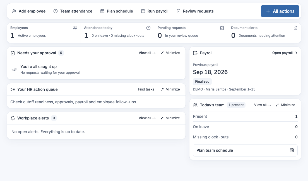Screen dimensions: 308x181
Task: Click the clipboard icon beside Needs your approval
Action: [13, 53]
